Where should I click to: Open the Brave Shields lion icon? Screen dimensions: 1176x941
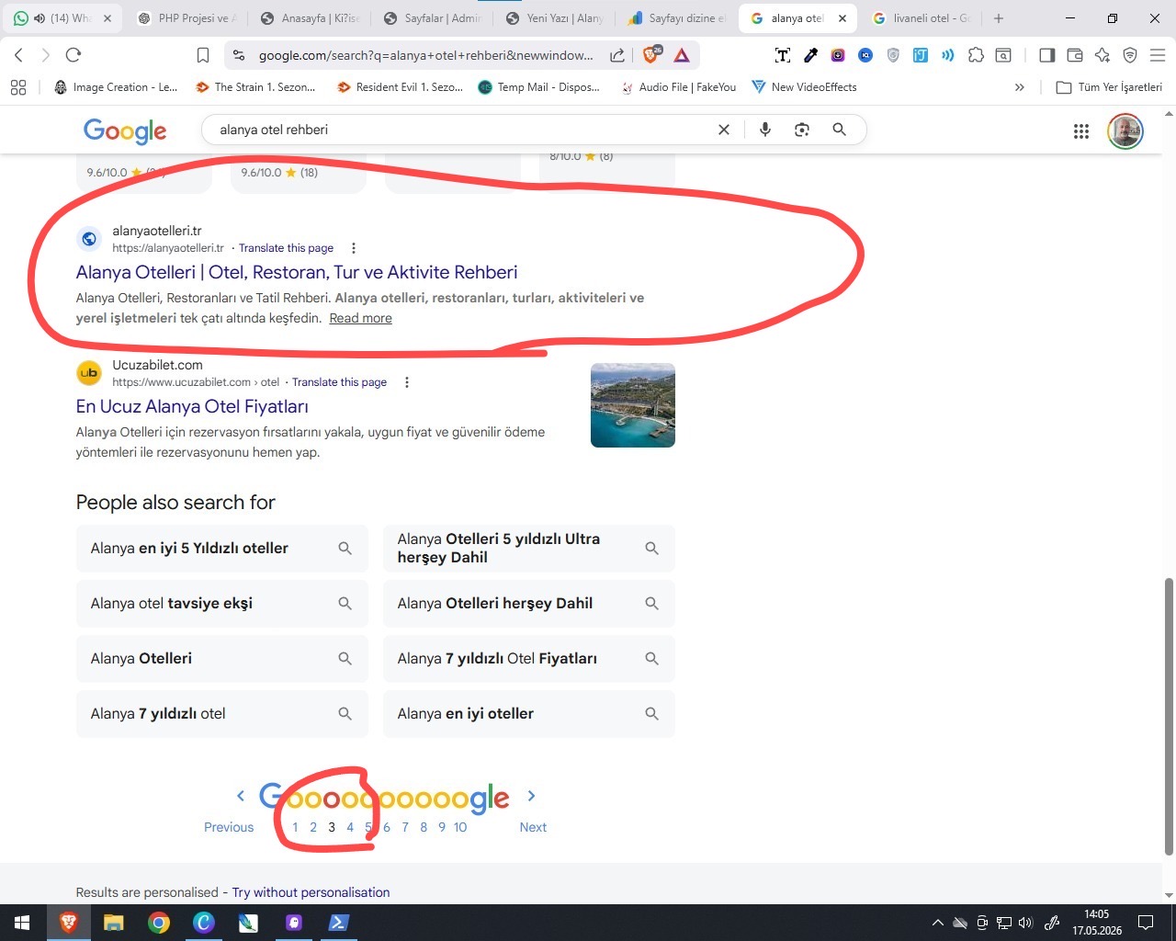(651, 55)
